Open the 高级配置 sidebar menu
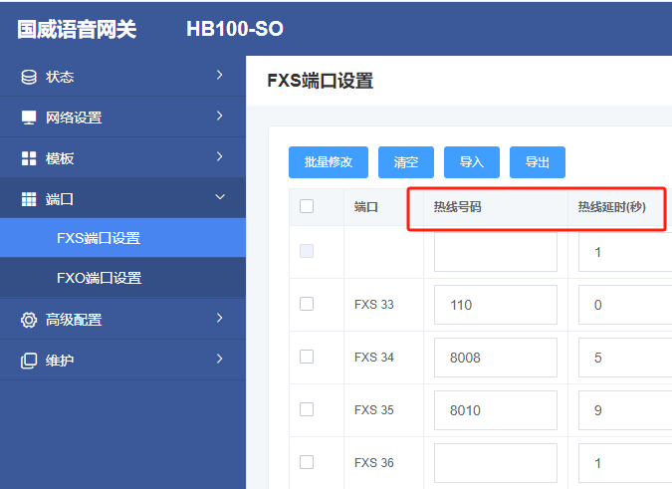 [122, 320]
